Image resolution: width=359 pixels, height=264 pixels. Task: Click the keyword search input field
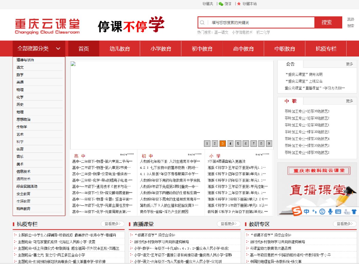[260, 22]
